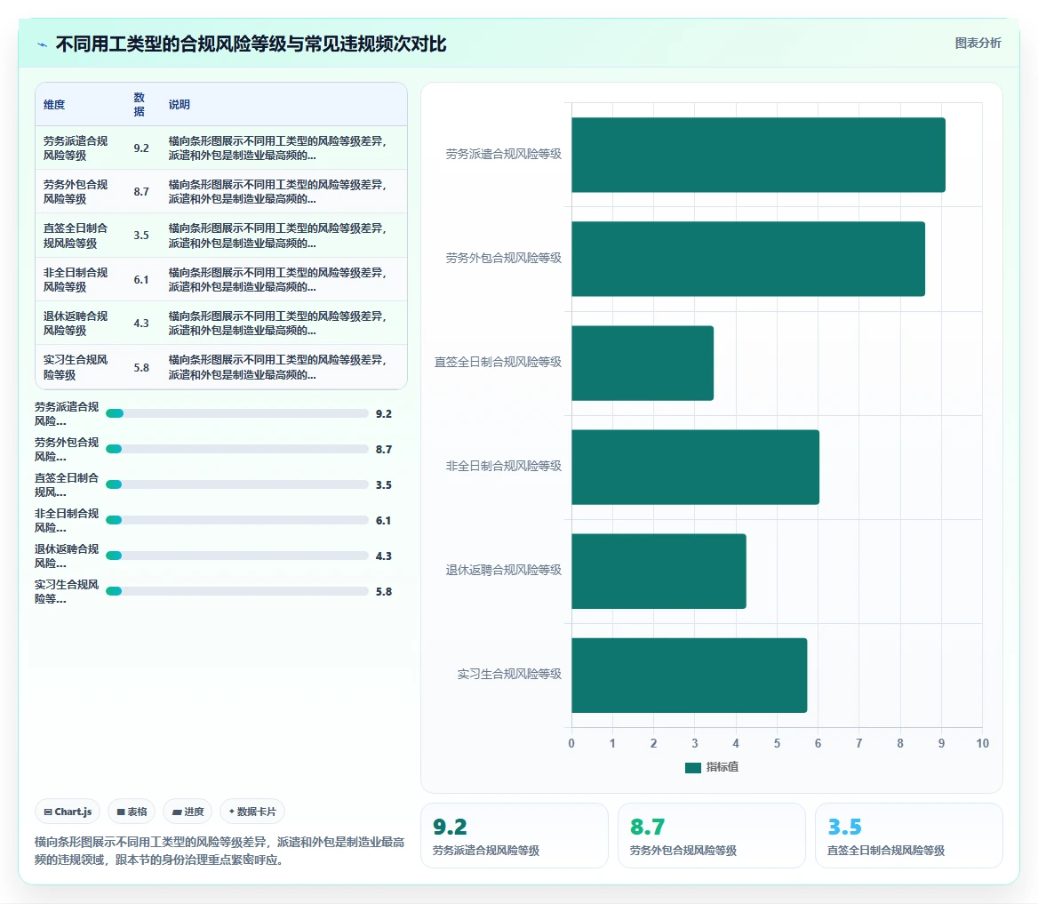1038x904 pixels.
Task: Click table value 3.5
Action: point(141,236)
